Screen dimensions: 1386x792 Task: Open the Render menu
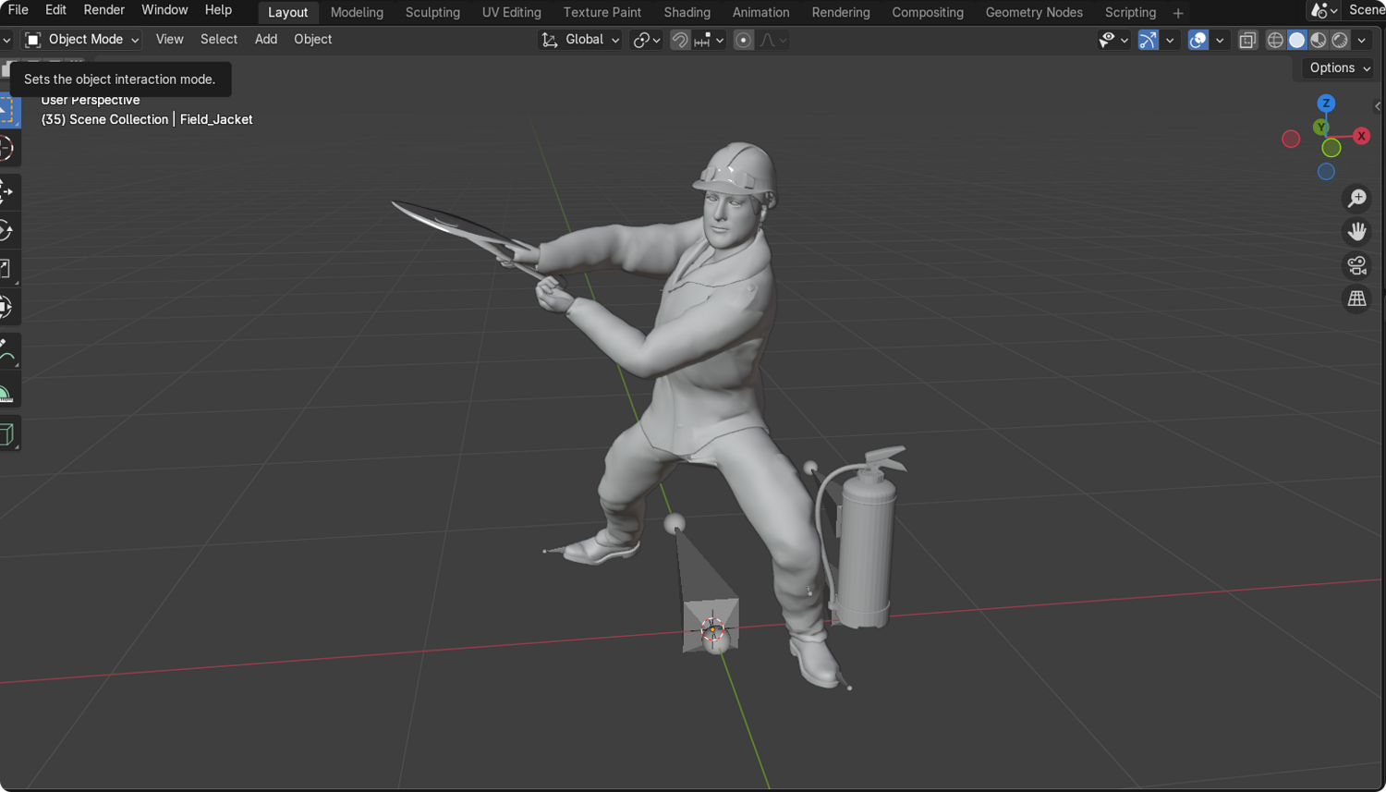click(x=103, y=10)
